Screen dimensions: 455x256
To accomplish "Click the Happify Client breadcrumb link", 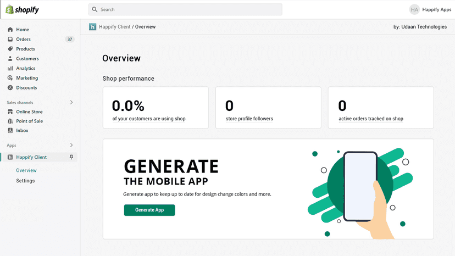I will tap(115, 27).
